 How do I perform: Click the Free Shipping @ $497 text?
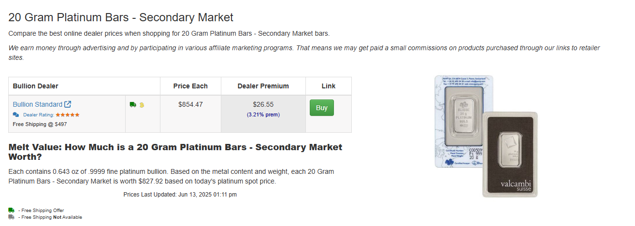(x=40, y=124)
